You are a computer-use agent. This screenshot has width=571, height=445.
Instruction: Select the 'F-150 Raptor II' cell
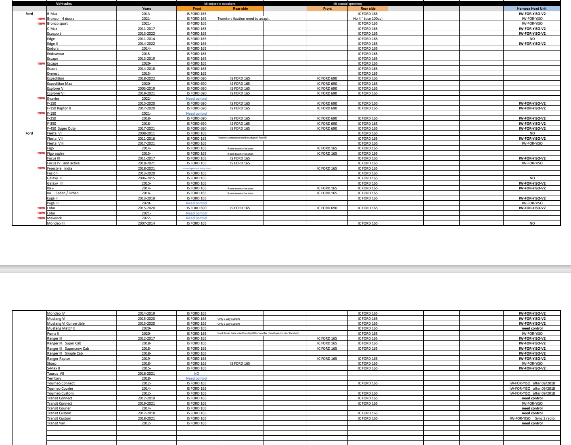pos(82,108)
